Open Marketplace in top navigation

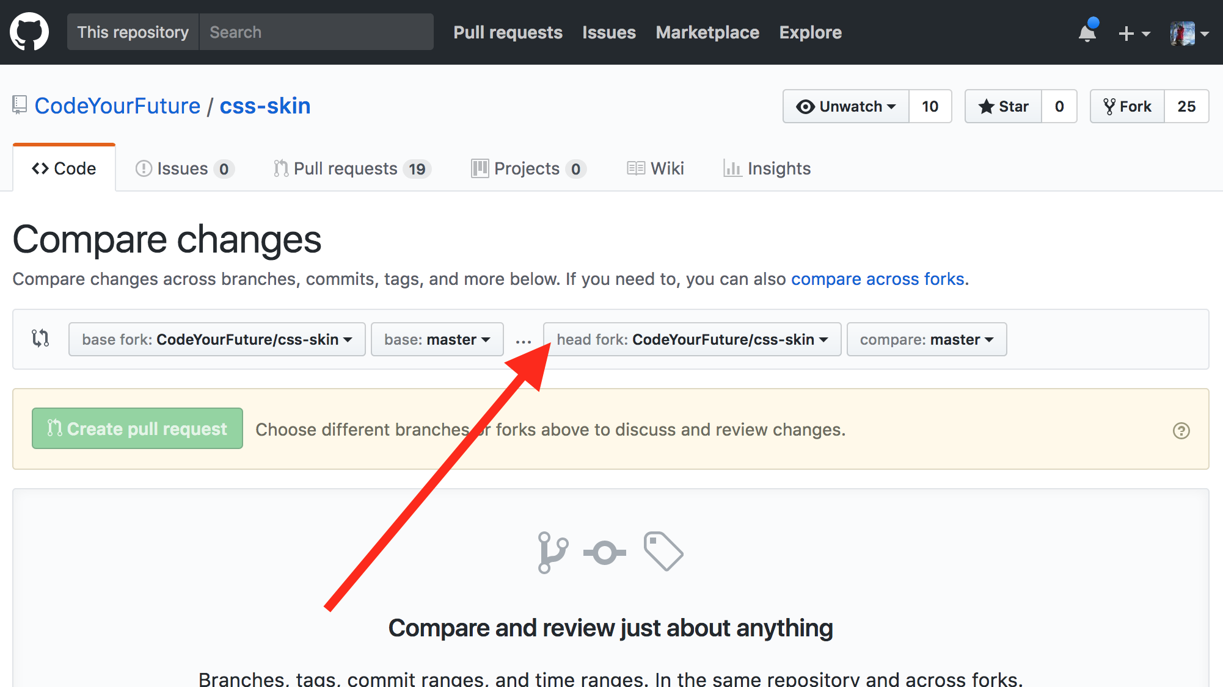coord(707,32)
